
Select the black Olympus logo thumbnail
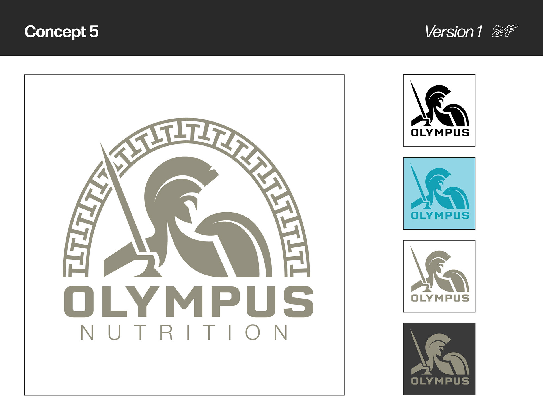pyautogui.click(x=439, y=111)
